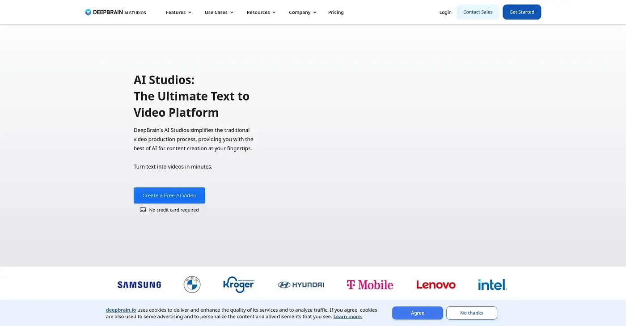
Task: Open the Use Cases menu
Action: 219,12
